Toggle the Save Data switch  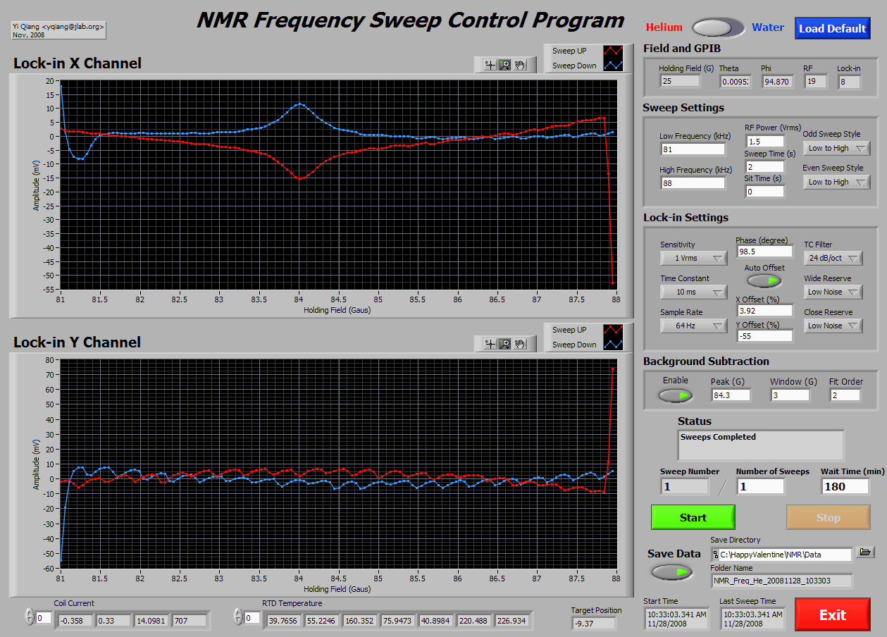coord(671,572)
